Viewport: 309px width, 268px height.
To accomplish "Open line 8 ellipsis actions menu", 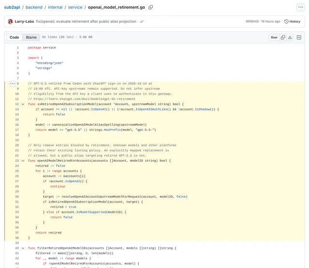I will (13, 83).
